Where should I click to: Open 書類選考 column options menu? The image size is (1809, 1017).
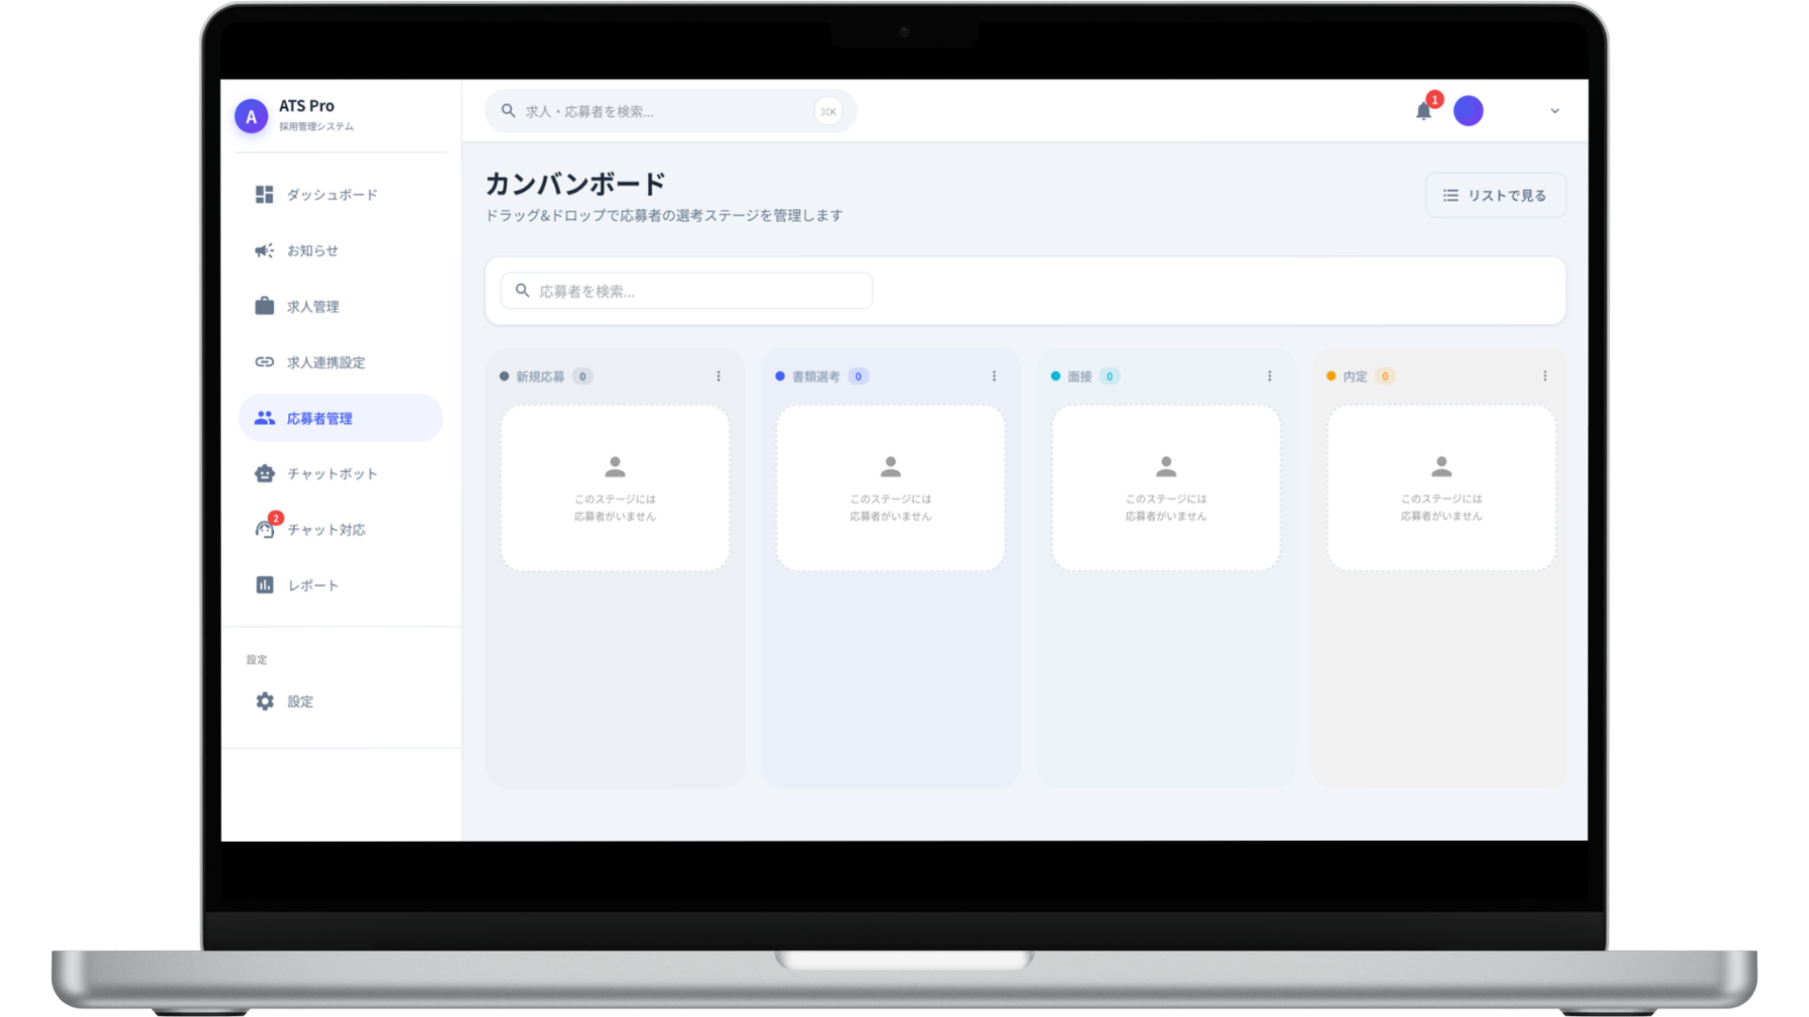pos(994,377)
